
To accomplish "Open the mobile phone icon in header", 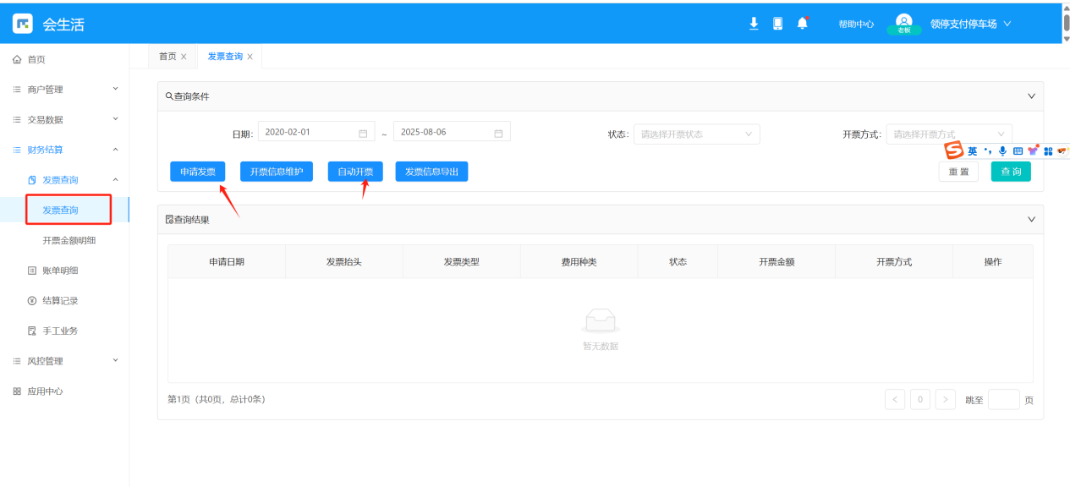I will pyautogui.click(x=777, y=24).
